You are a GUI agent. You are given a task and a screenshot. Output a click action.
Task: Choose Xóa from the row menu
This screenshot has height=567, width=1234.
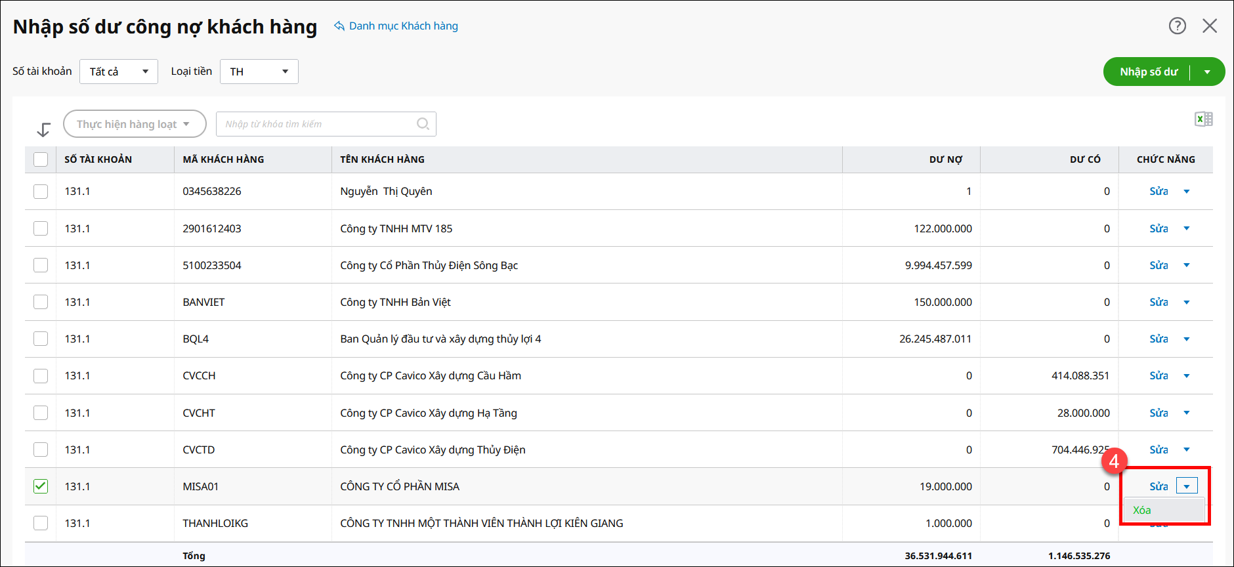(1142, 511)
